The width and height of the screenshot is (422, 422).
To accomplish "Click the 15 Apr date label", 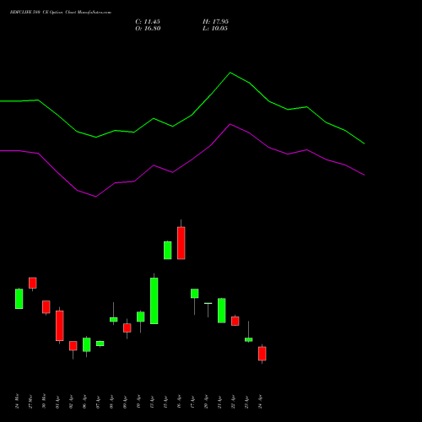I will tap(165, 401).
